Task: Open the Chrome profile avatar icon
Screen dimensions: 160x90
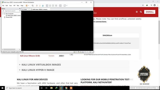Action: 154,5
